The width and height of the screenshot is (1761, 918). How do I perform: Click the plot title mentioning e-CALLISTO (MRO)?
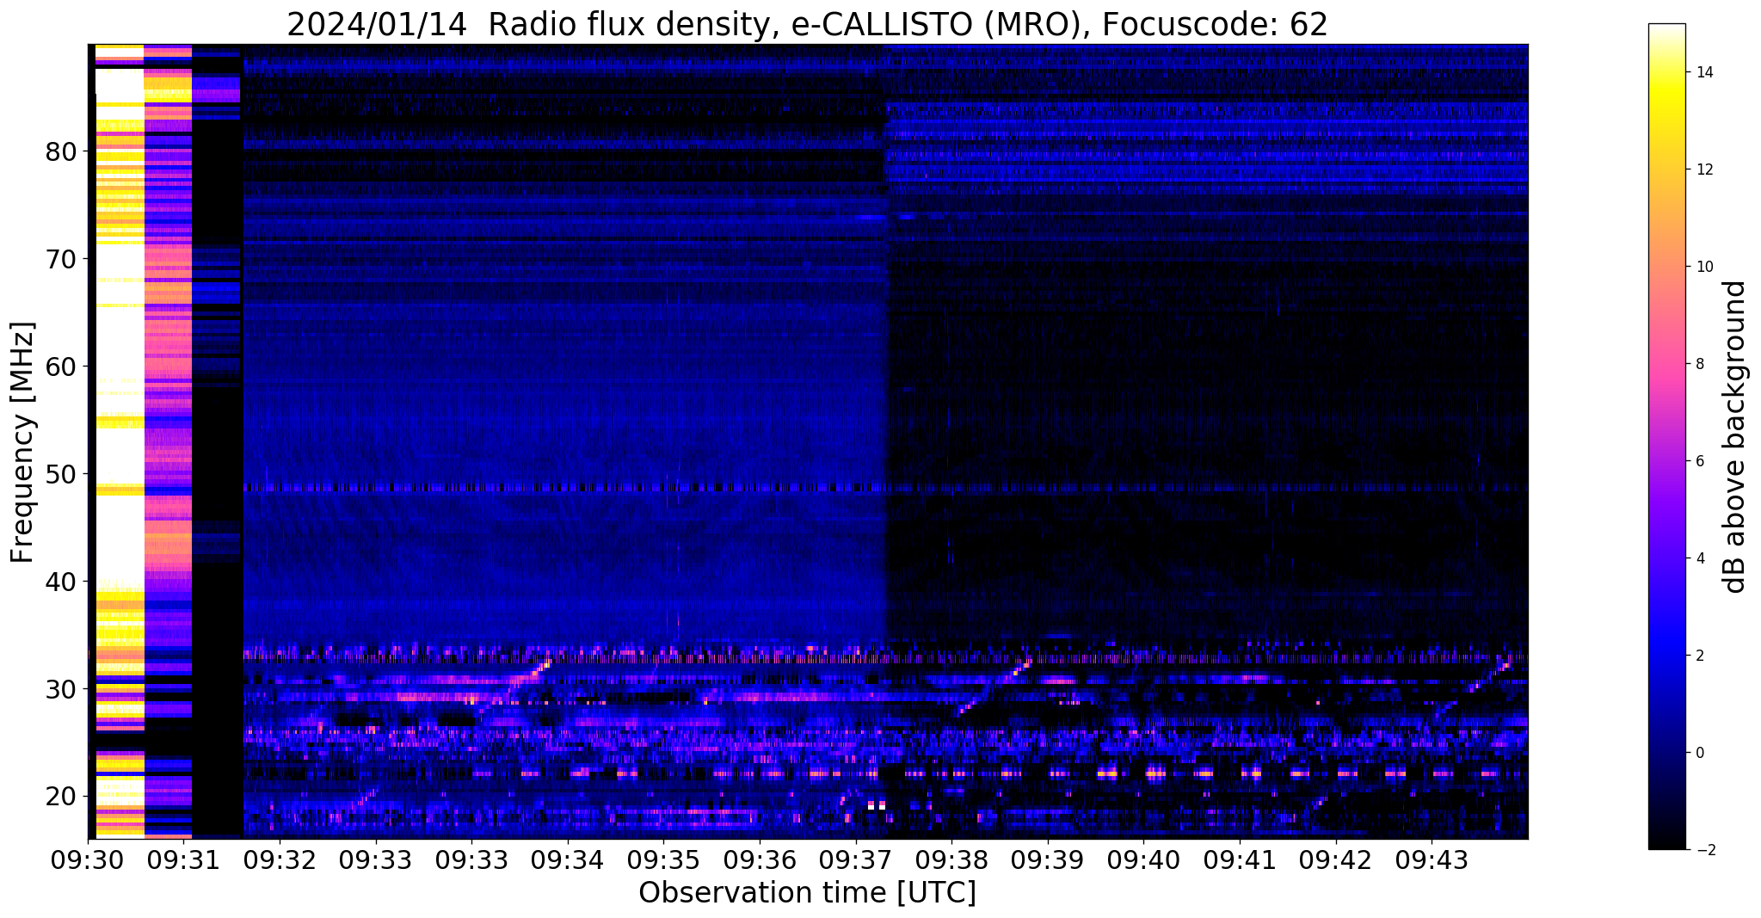[x=807, y=24]
